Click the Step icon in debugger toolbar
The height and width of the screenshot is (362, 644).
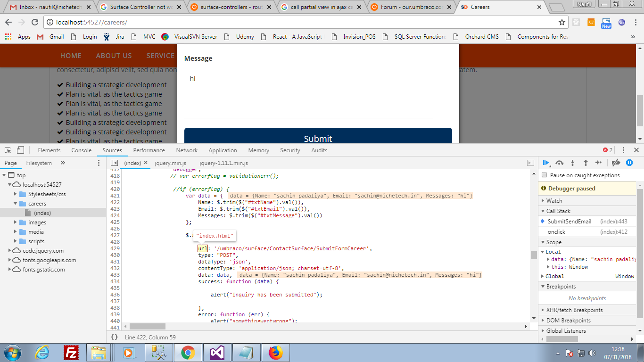[598, 163]
